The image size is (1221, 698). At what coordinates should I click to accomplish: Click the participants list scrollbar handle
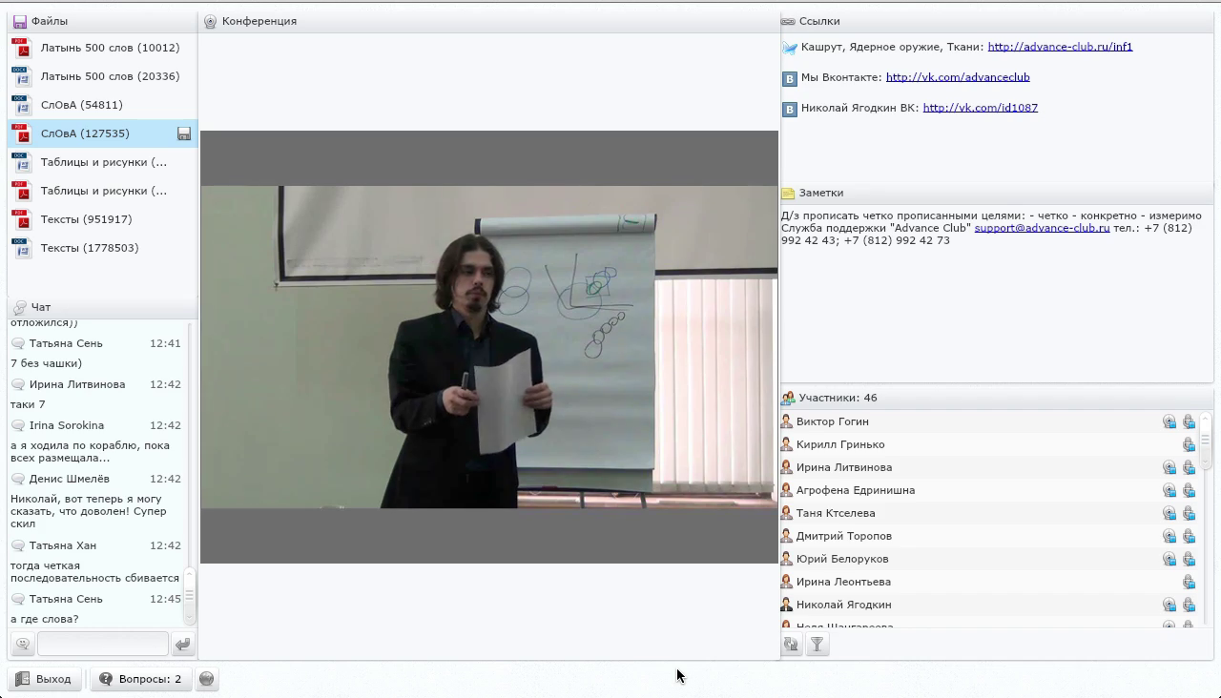[x=1206, y=440]
